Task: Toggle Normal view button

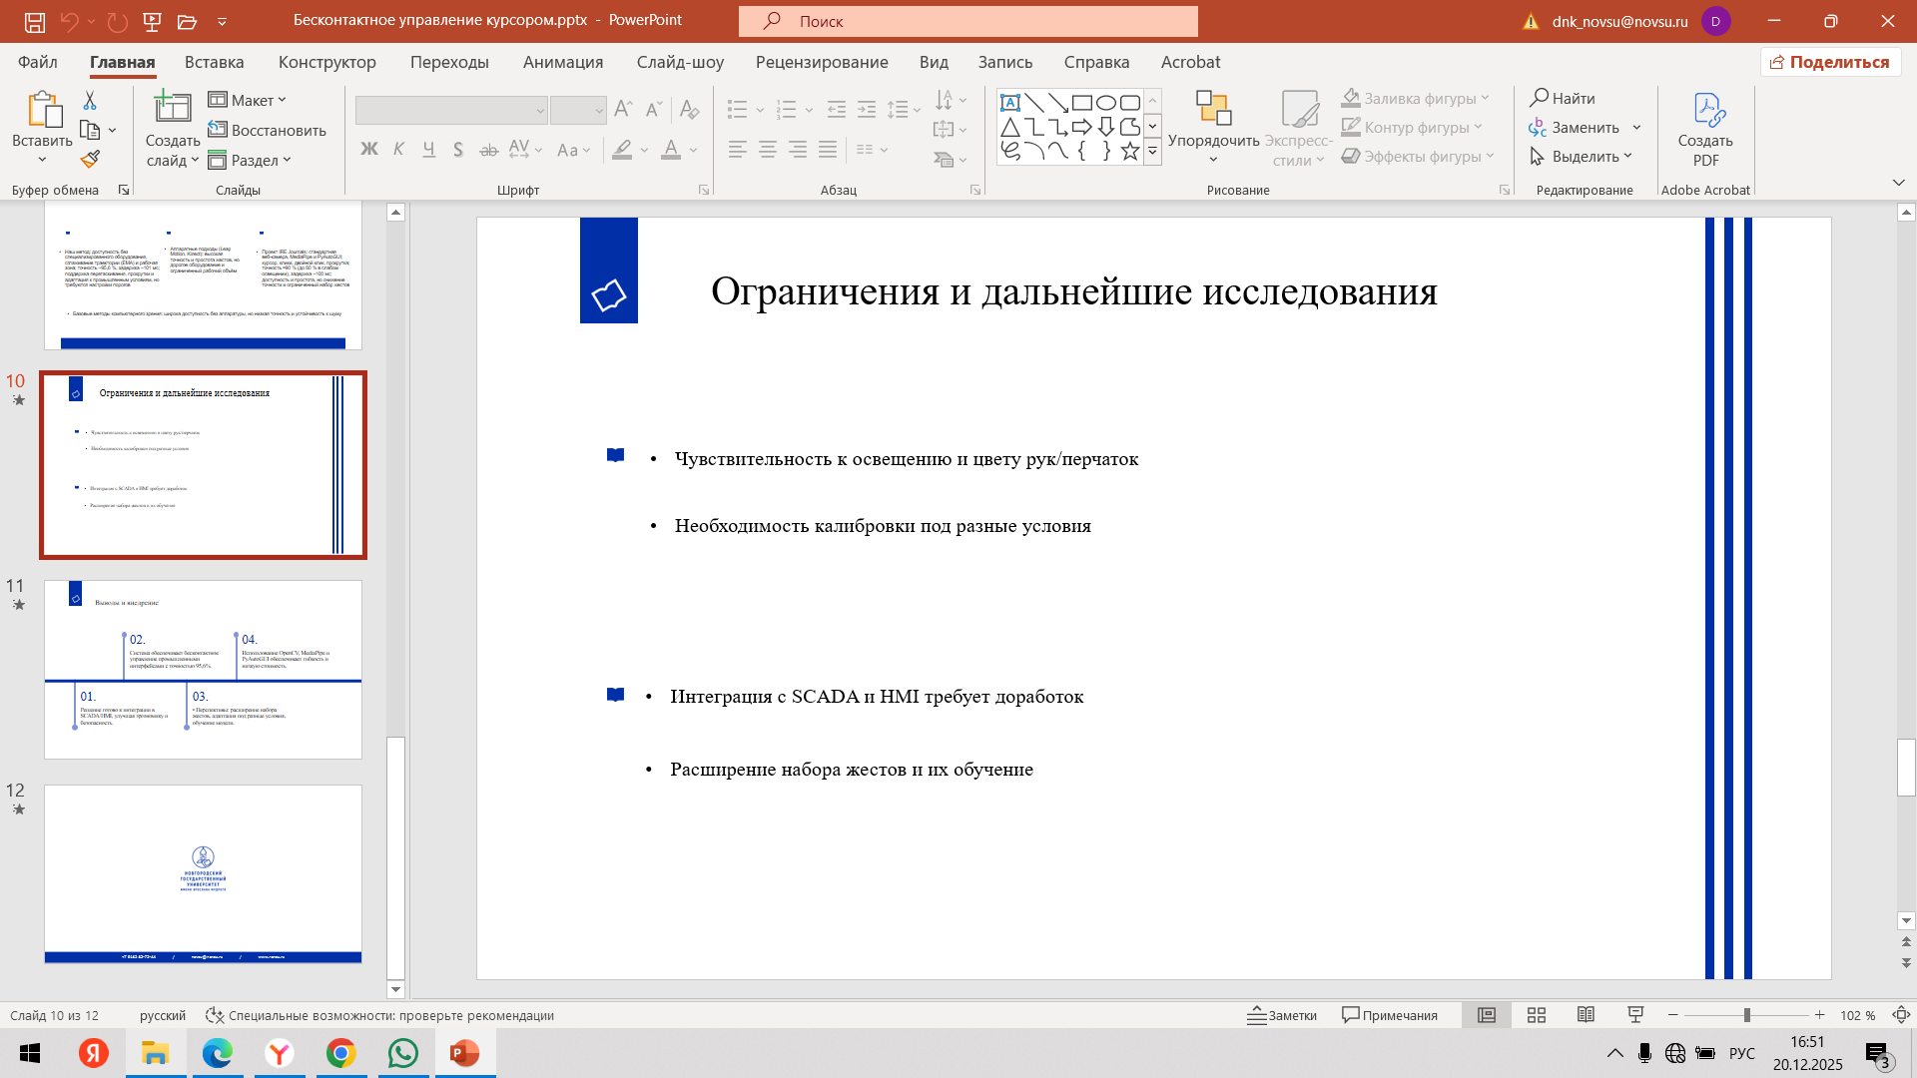Action: 1487,1015
